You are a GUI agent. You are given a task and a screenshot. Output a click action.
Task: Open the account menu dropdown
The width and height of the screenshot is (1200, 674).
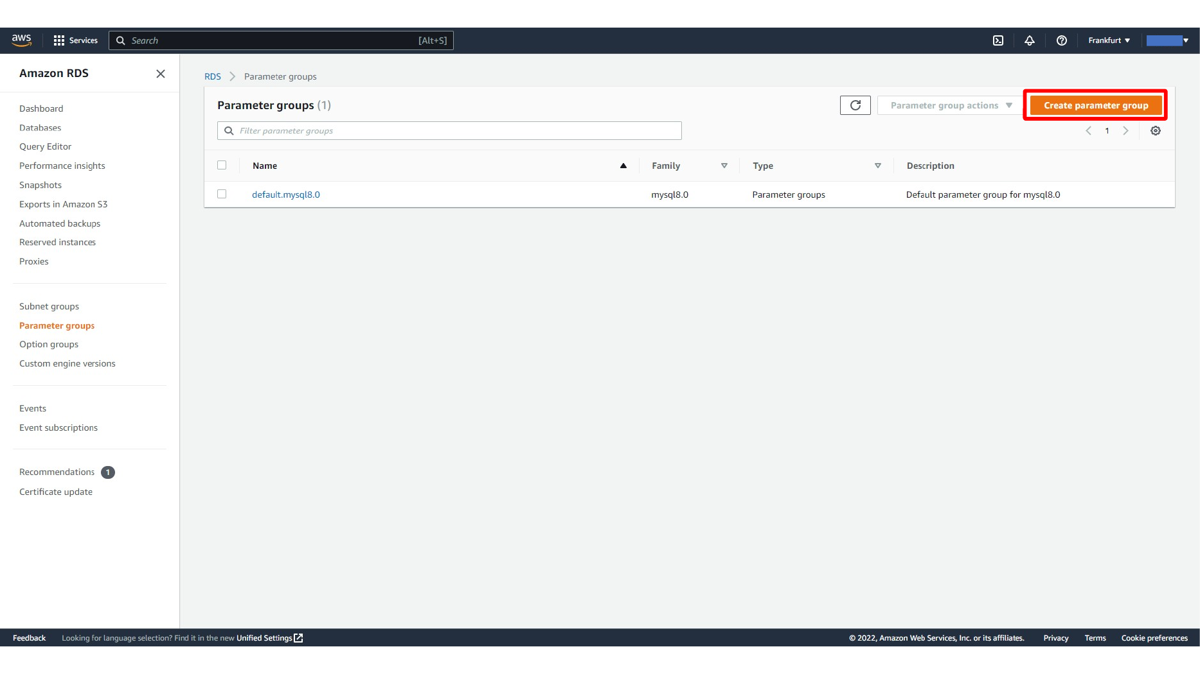pyautogui.click(x=1168, y=40)
